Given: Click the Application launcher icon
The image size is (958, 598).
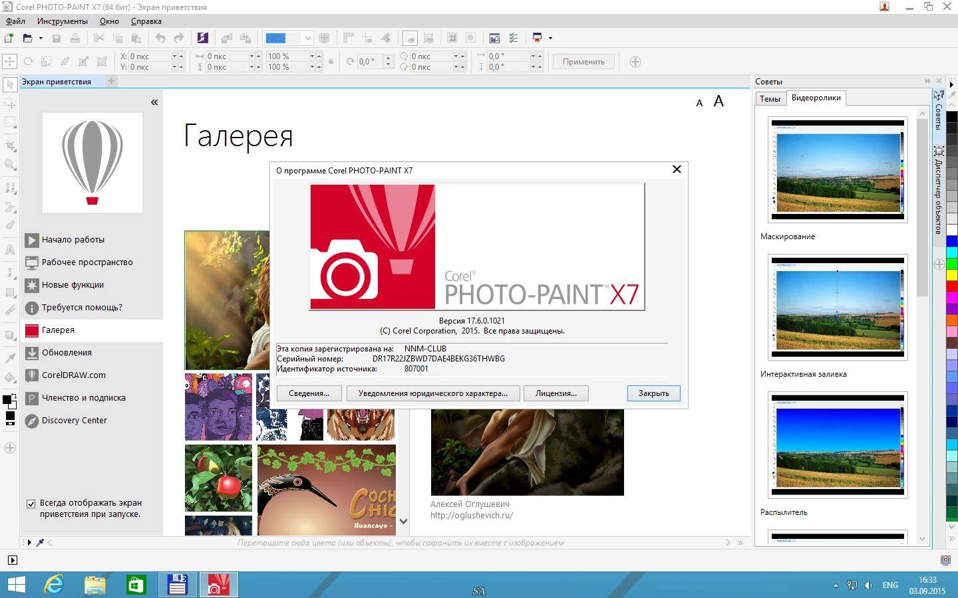Looking at the screenshot, I should (537, 38).
